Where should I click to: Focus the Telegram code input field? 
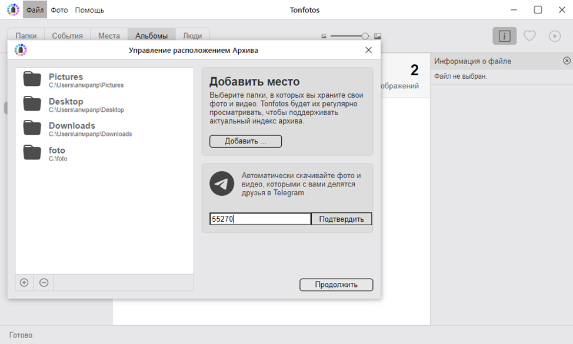pos(260,219)
